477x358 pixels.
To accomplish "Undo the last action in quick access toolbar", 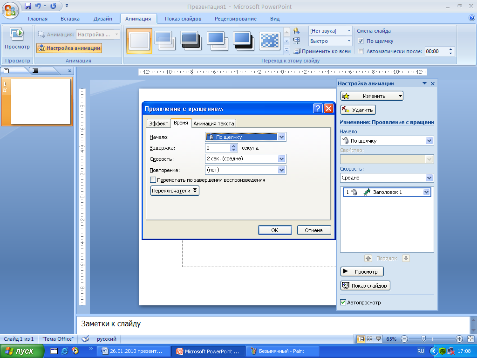I will coord(38,6).
